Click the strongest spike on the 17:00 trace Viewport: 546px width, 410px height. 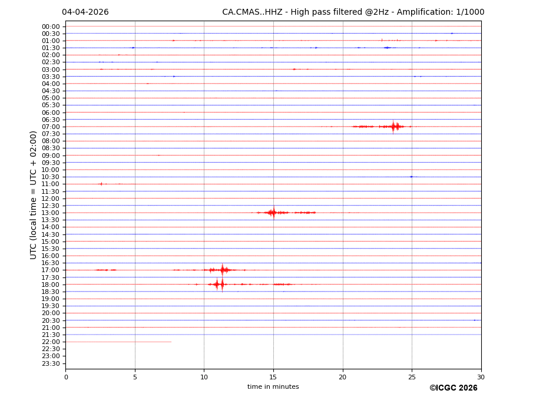(223, 270)
